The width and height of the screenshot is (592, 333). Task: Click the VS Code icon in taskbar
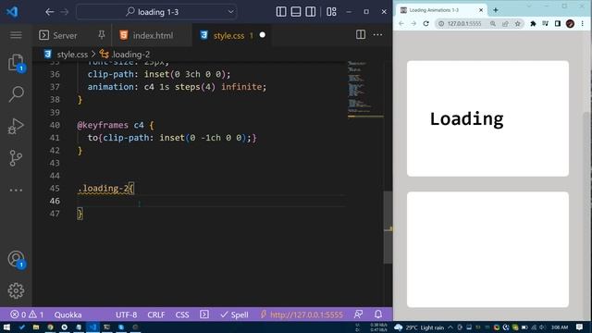tap(92, 327)
